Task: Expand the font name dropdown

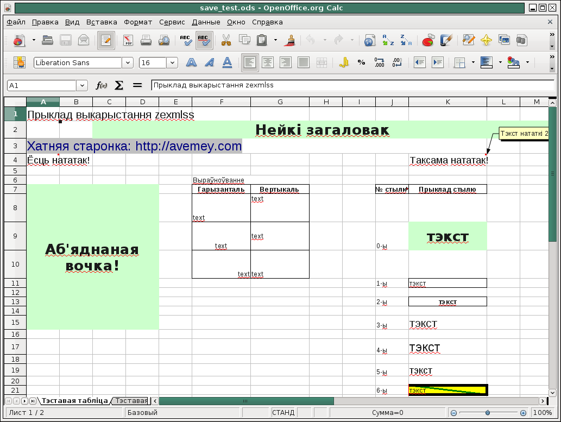Action: pos(128,62)
